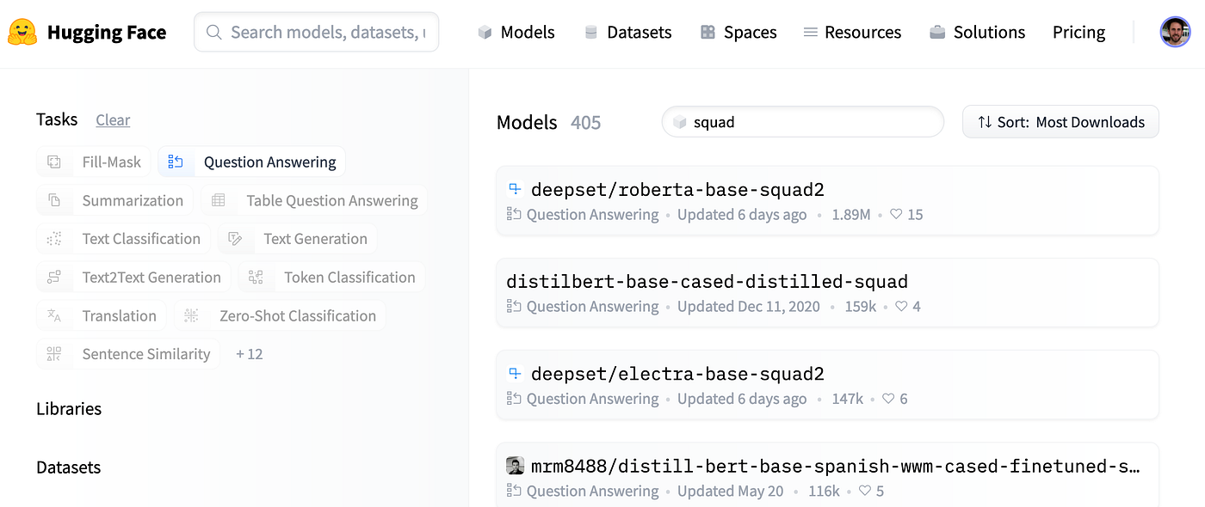Viewport: 1205px width, 507px height.
Task: Click the Translation task icon
Action: (x=54, y=315)
